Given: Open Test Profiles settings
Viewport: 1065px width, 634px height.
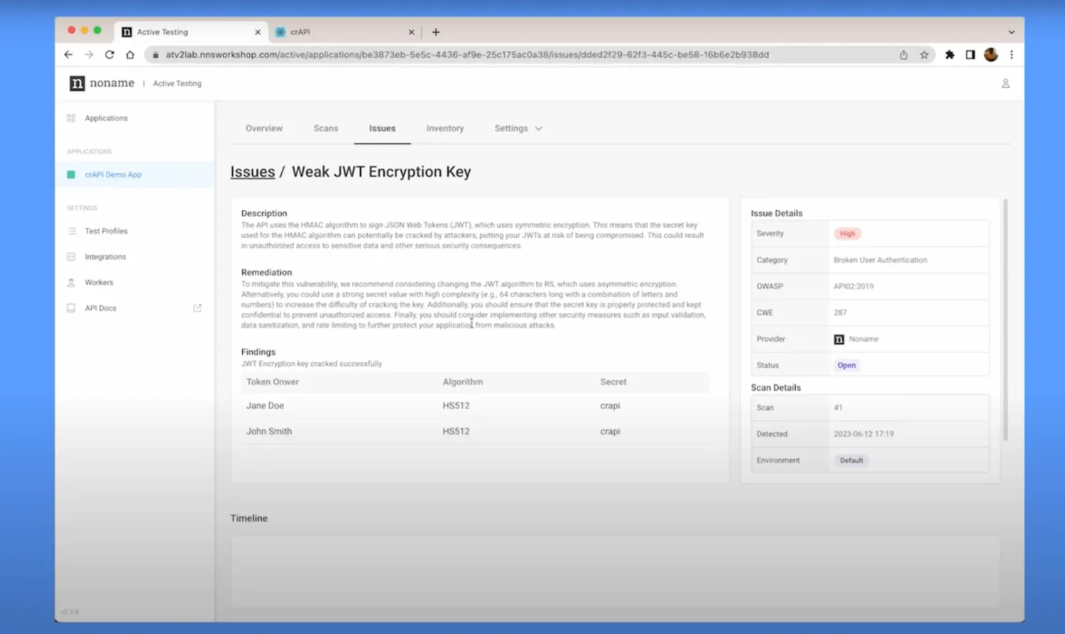Looking at the screenshot, I should tap(106, 231).
